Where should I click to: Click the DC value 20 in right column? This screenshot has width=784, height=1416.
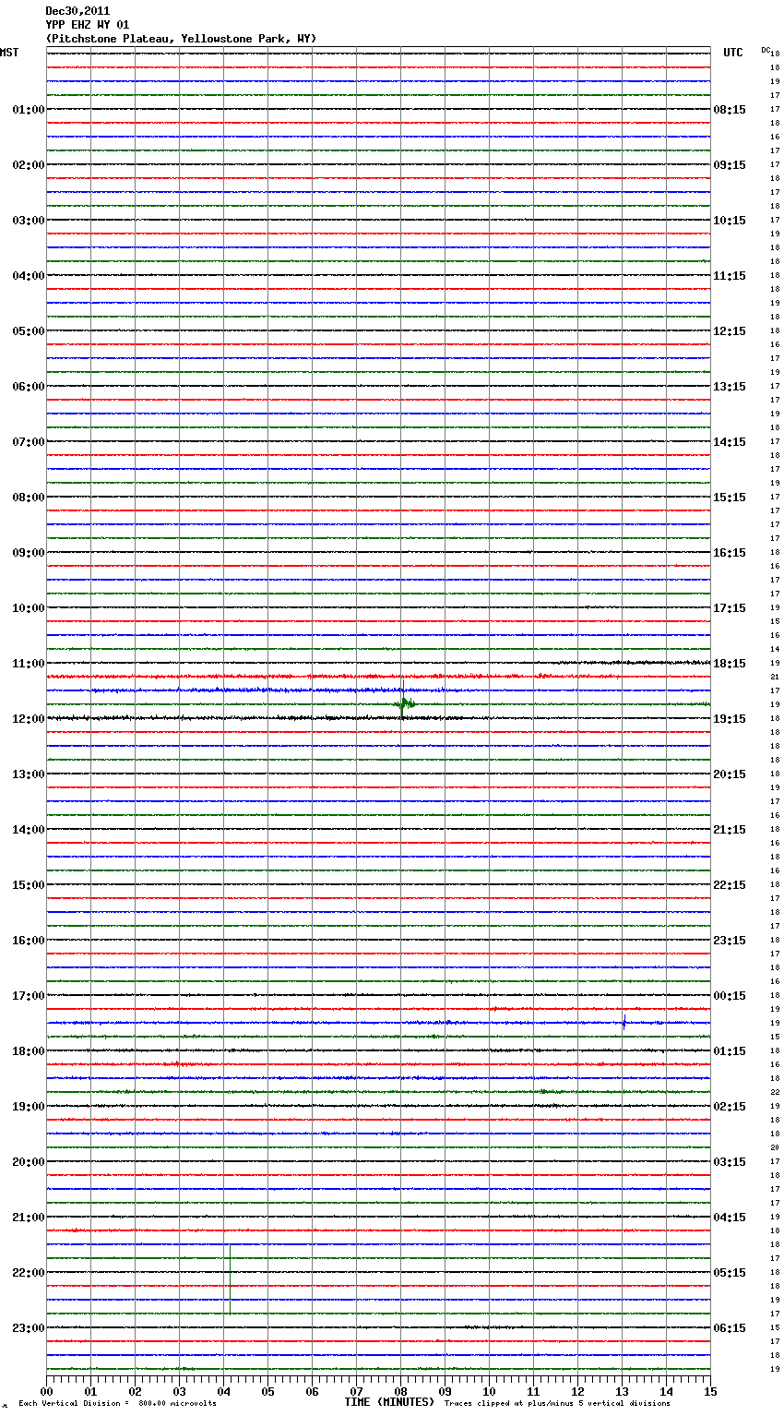pos(775,1148)
